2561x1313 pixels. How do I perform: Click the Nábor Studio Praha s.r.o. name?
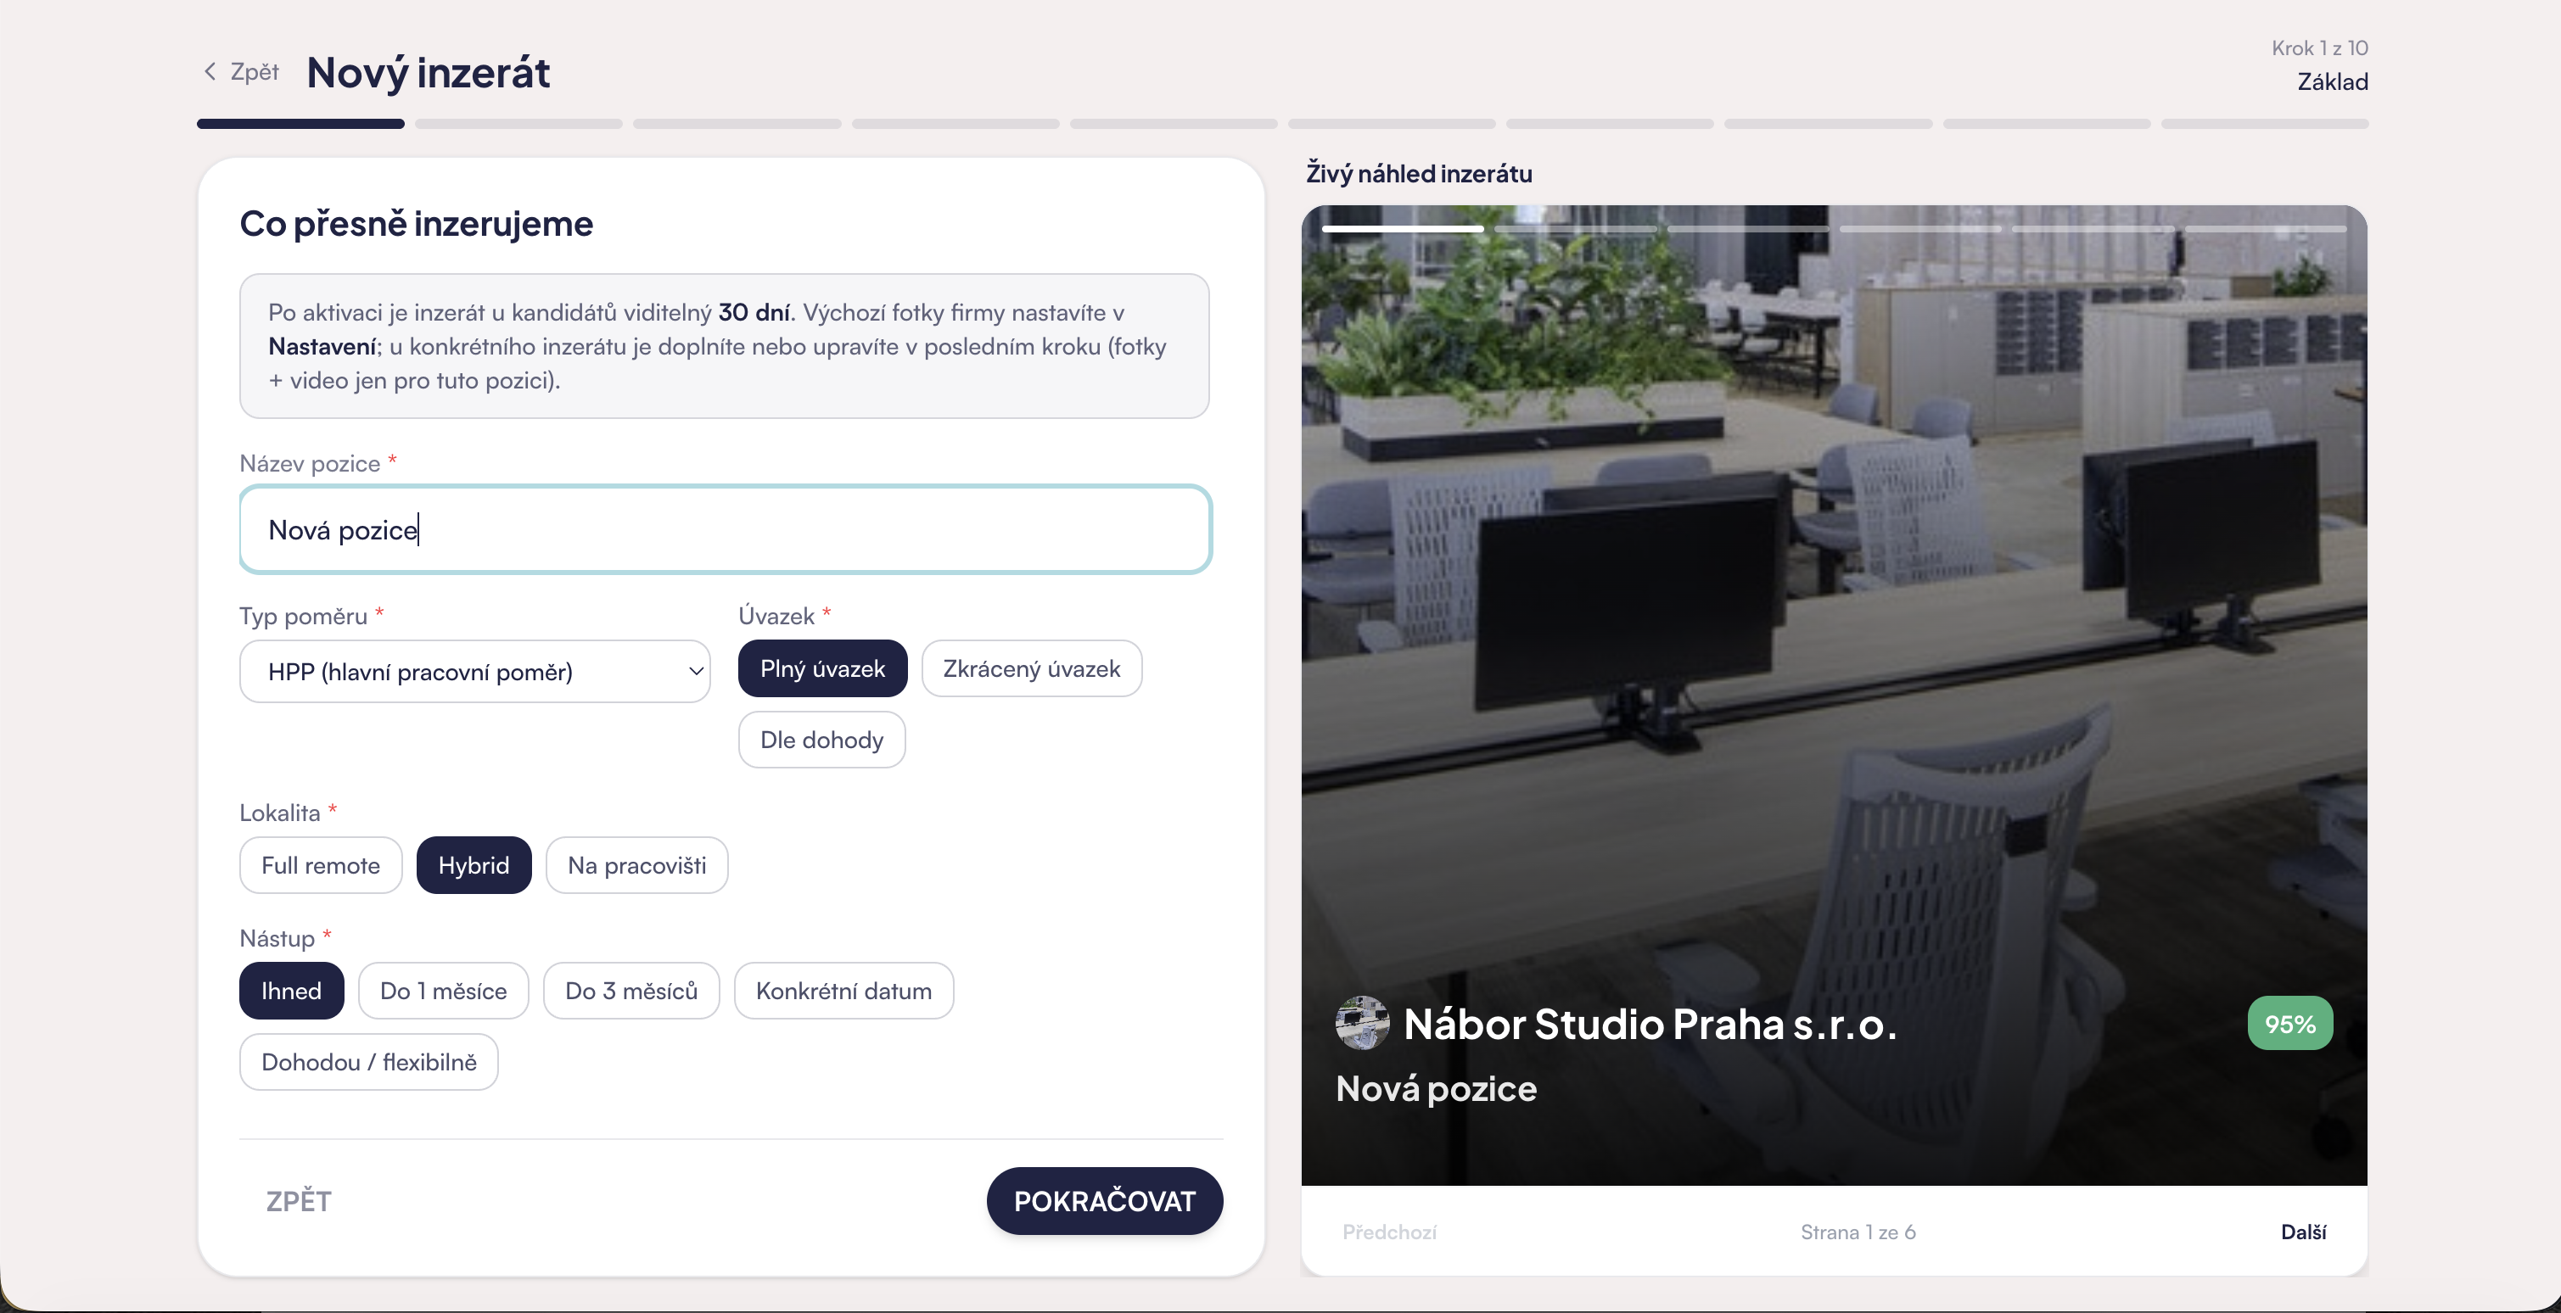(1650, 1024)
